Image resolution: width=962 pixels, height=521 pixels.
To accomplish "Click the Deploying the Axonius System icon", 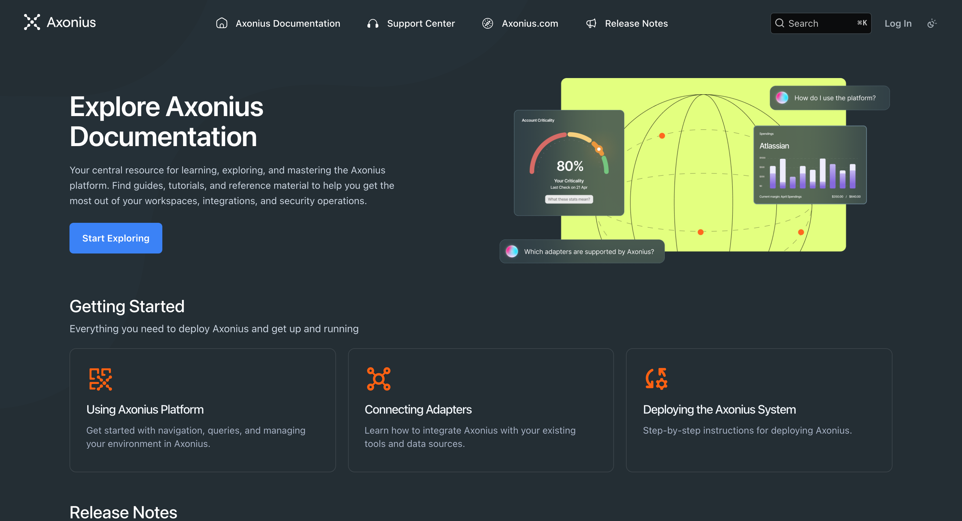I will [x=656, y=379].
